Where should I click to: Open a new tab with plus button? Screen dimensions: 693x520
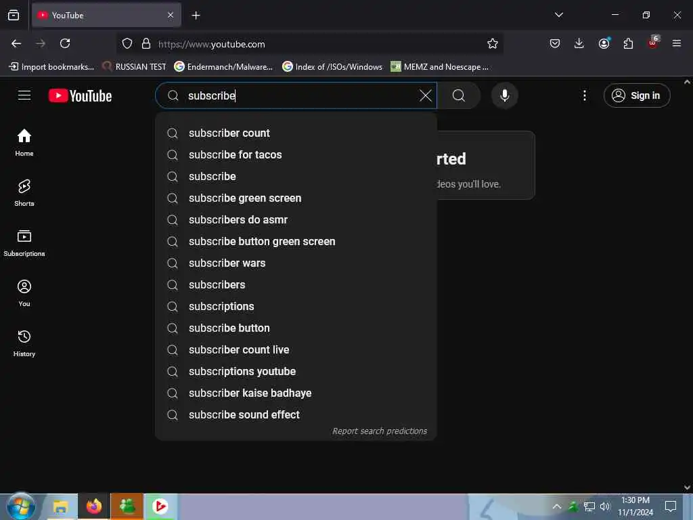tap(196, 16)
